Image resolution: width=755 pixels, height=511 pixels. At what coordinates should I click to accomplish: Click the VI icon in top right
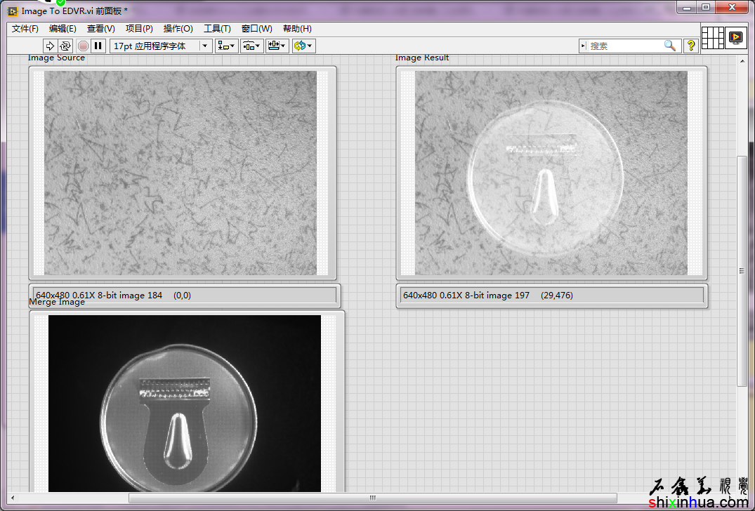point(735,38)
